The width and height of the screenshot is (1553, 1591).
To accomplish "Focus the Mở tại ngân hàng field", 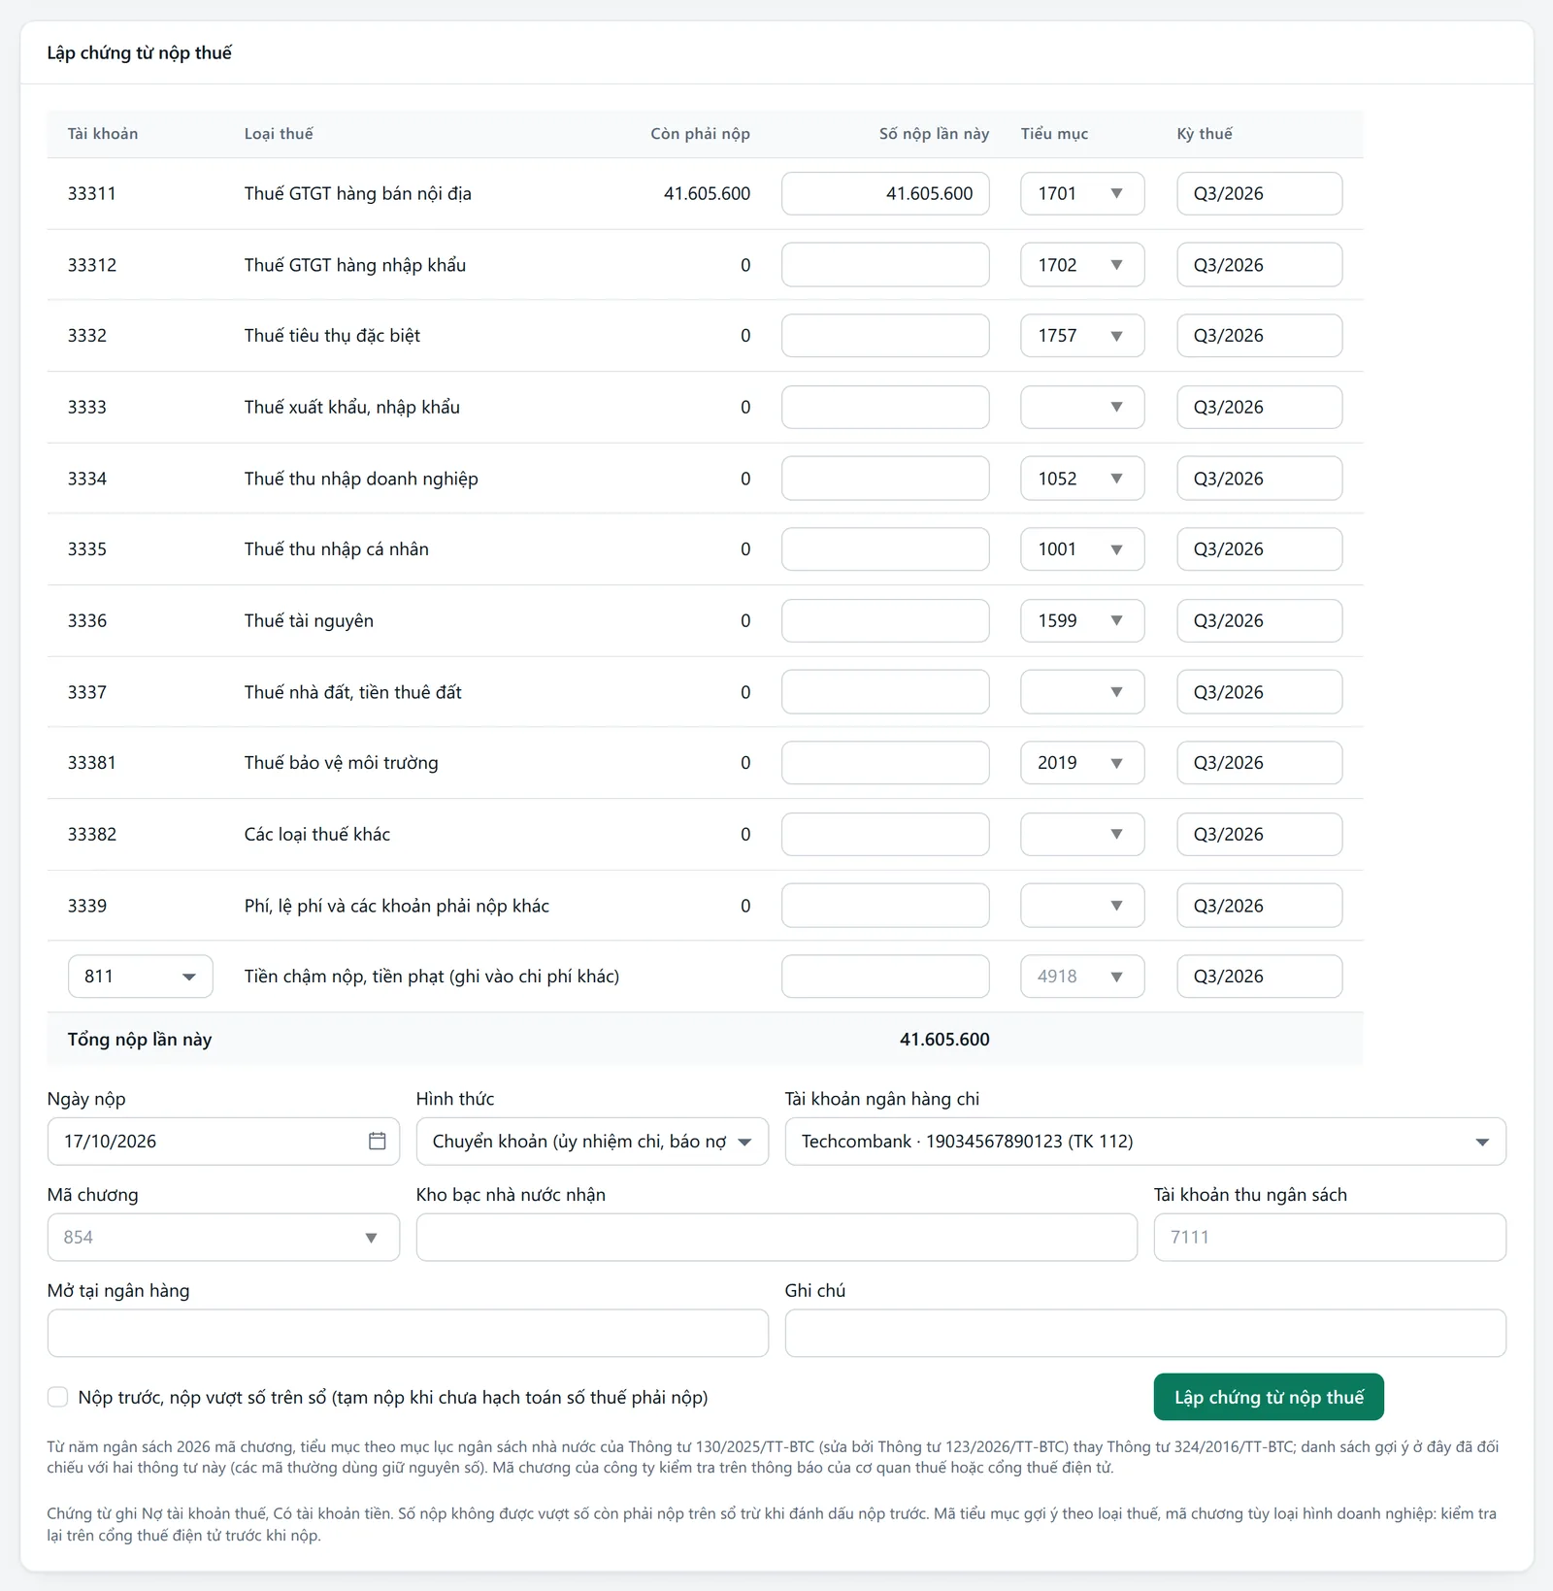I will (x=408, y=1333).
